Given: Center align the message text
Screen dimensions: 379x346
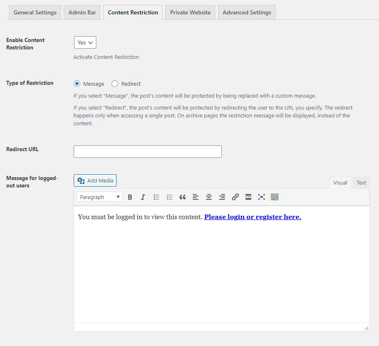Looking at the screenshot, I should tap(209, 197).
